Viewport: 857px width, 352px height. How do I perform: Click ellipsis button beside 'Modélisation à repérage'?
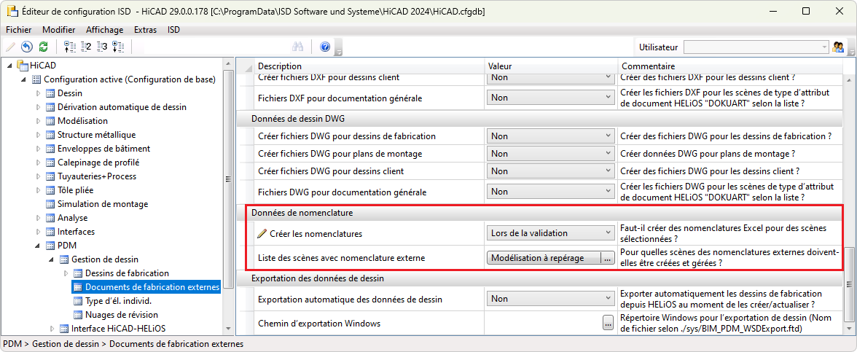click(608, 257)
